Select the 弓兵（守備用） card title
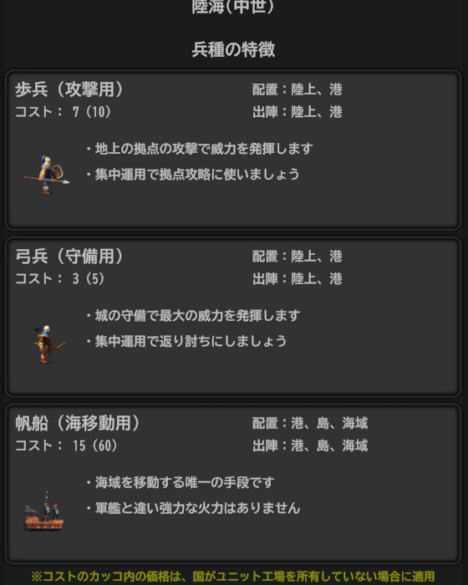The height and width of the screenshot is (585, 468). (x=69, y=257)
